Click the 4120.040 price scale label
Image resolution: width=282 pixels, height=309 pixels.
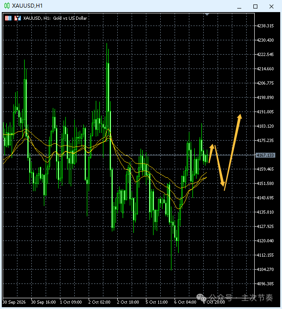pos(265,240)
